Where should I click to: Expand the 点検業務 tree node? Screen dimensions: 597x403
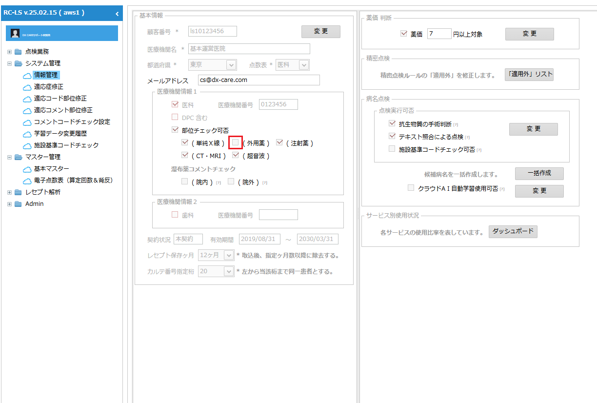pyautogui.click(x=10, y=52)
